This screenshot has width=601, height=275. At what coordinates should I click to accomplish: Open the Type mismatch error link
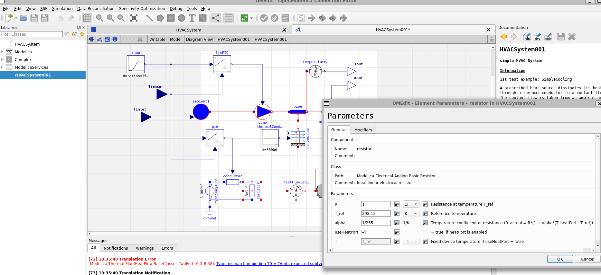pos(269,264)
